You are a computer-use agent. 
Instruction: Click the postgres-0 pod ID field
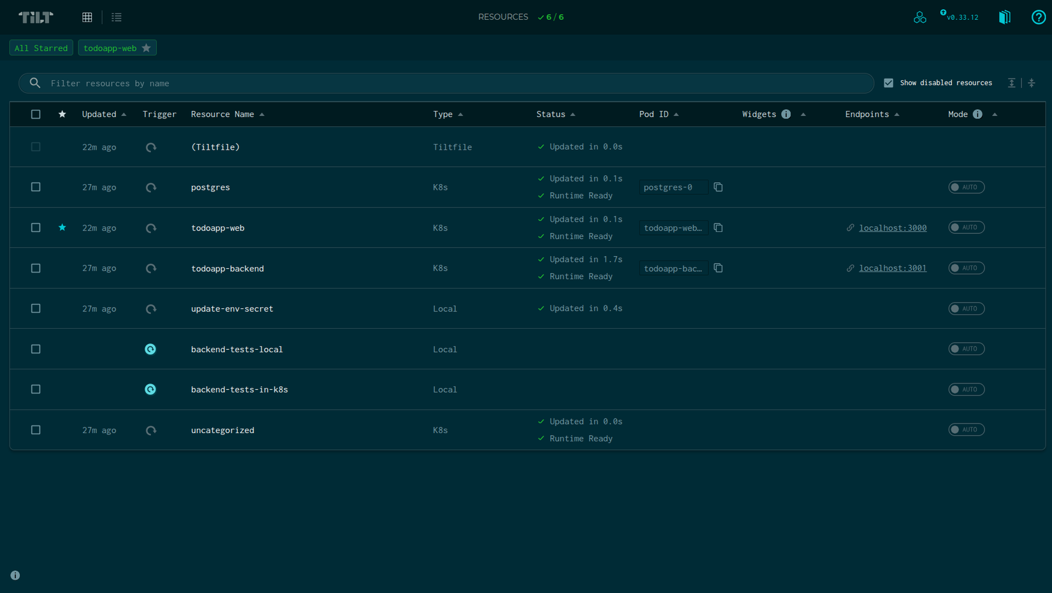(673, 187)
